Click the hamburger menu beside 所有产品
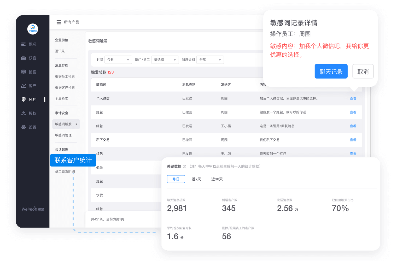Image resolution: width=397 pixels, height=261 pixels. coord(59,22)
